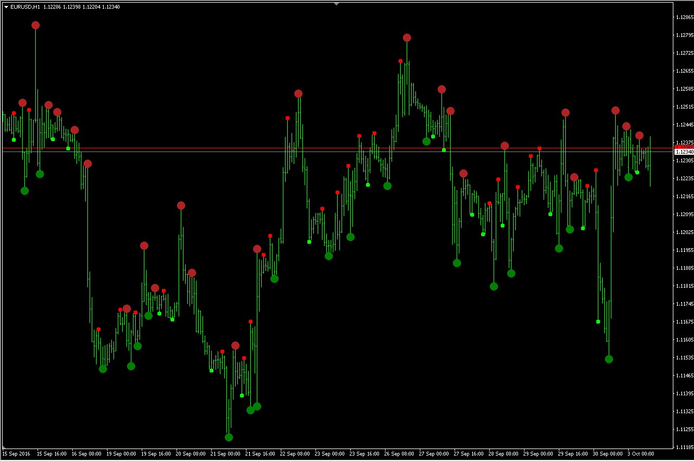
Task: Click the highest large red dot near 15 Sep
Action: [x=35, y=25]
